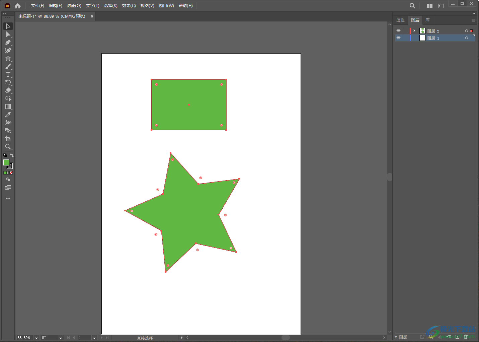This screenshot has width=479, height=342.
Task: Select the Rotate tool
Action: [8, 82]
